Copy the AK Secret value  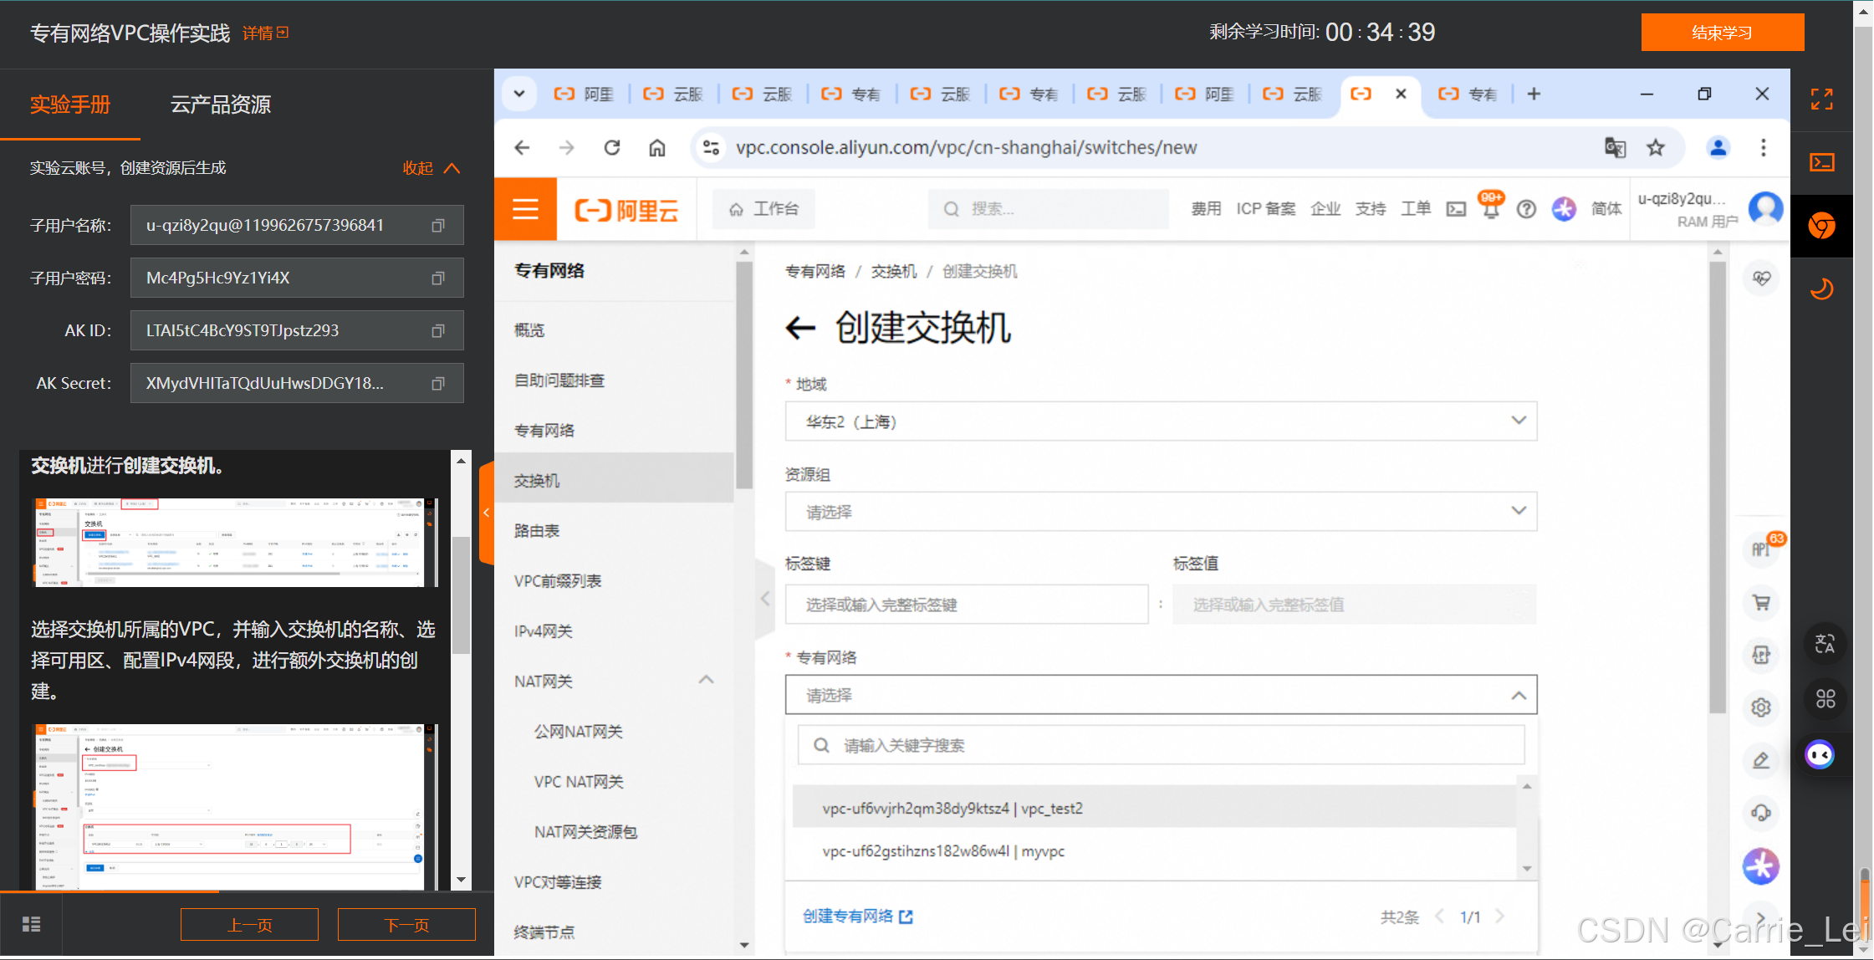437,384
